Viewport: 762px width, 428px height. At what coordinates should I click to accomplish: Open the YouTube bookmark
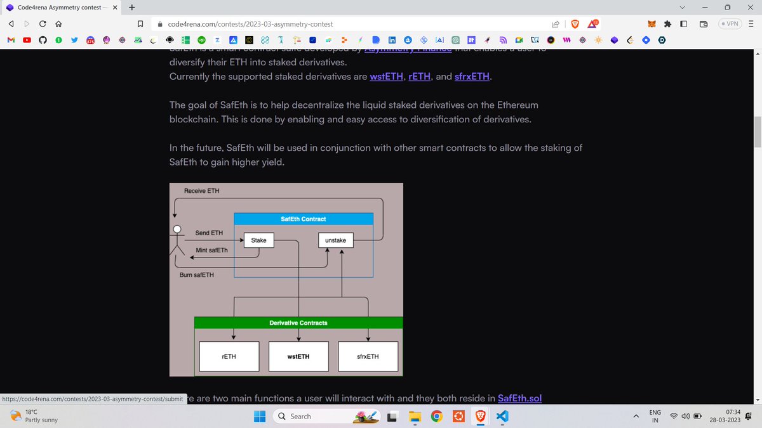27,40
